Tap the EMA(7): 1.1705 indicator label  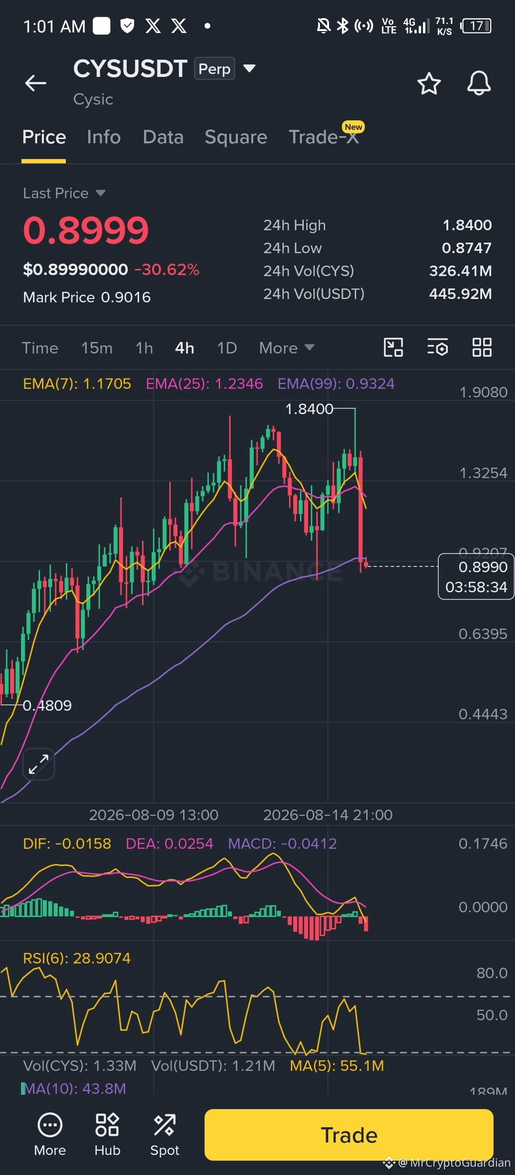77,384
